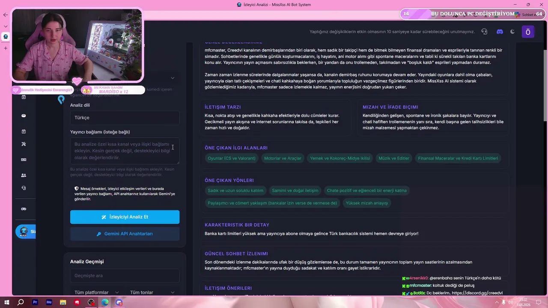Open File Explorer from the taskbar

[x=63, y=302]
